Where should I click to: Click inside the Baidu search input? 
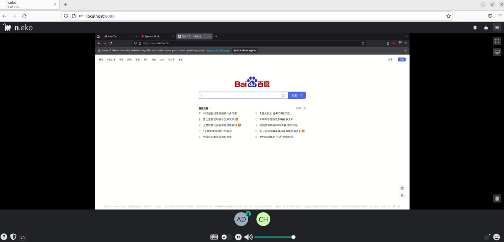[x=239, y=95]
